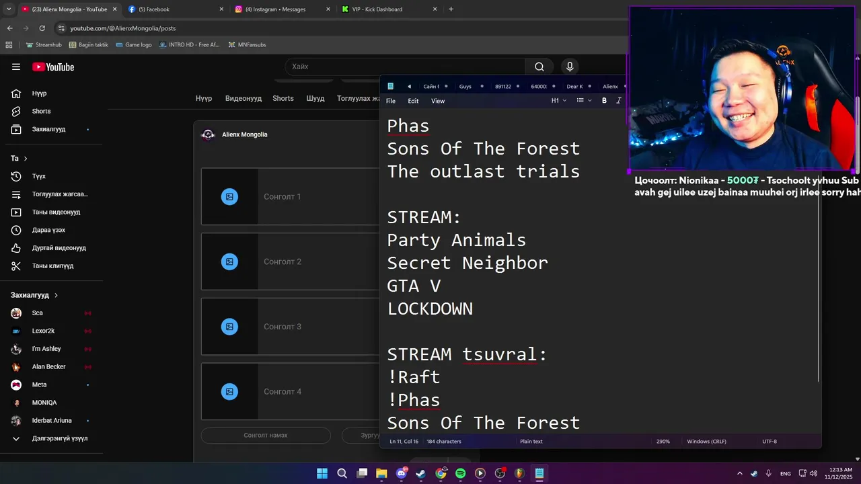Expand Дэлгэрэнгүй үзүүл to show more subscriptions

coord(51,438)
